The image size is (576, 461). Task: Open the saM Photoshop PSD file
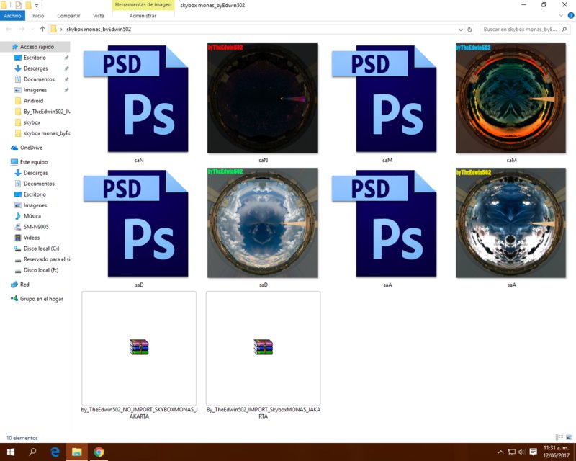384,99
